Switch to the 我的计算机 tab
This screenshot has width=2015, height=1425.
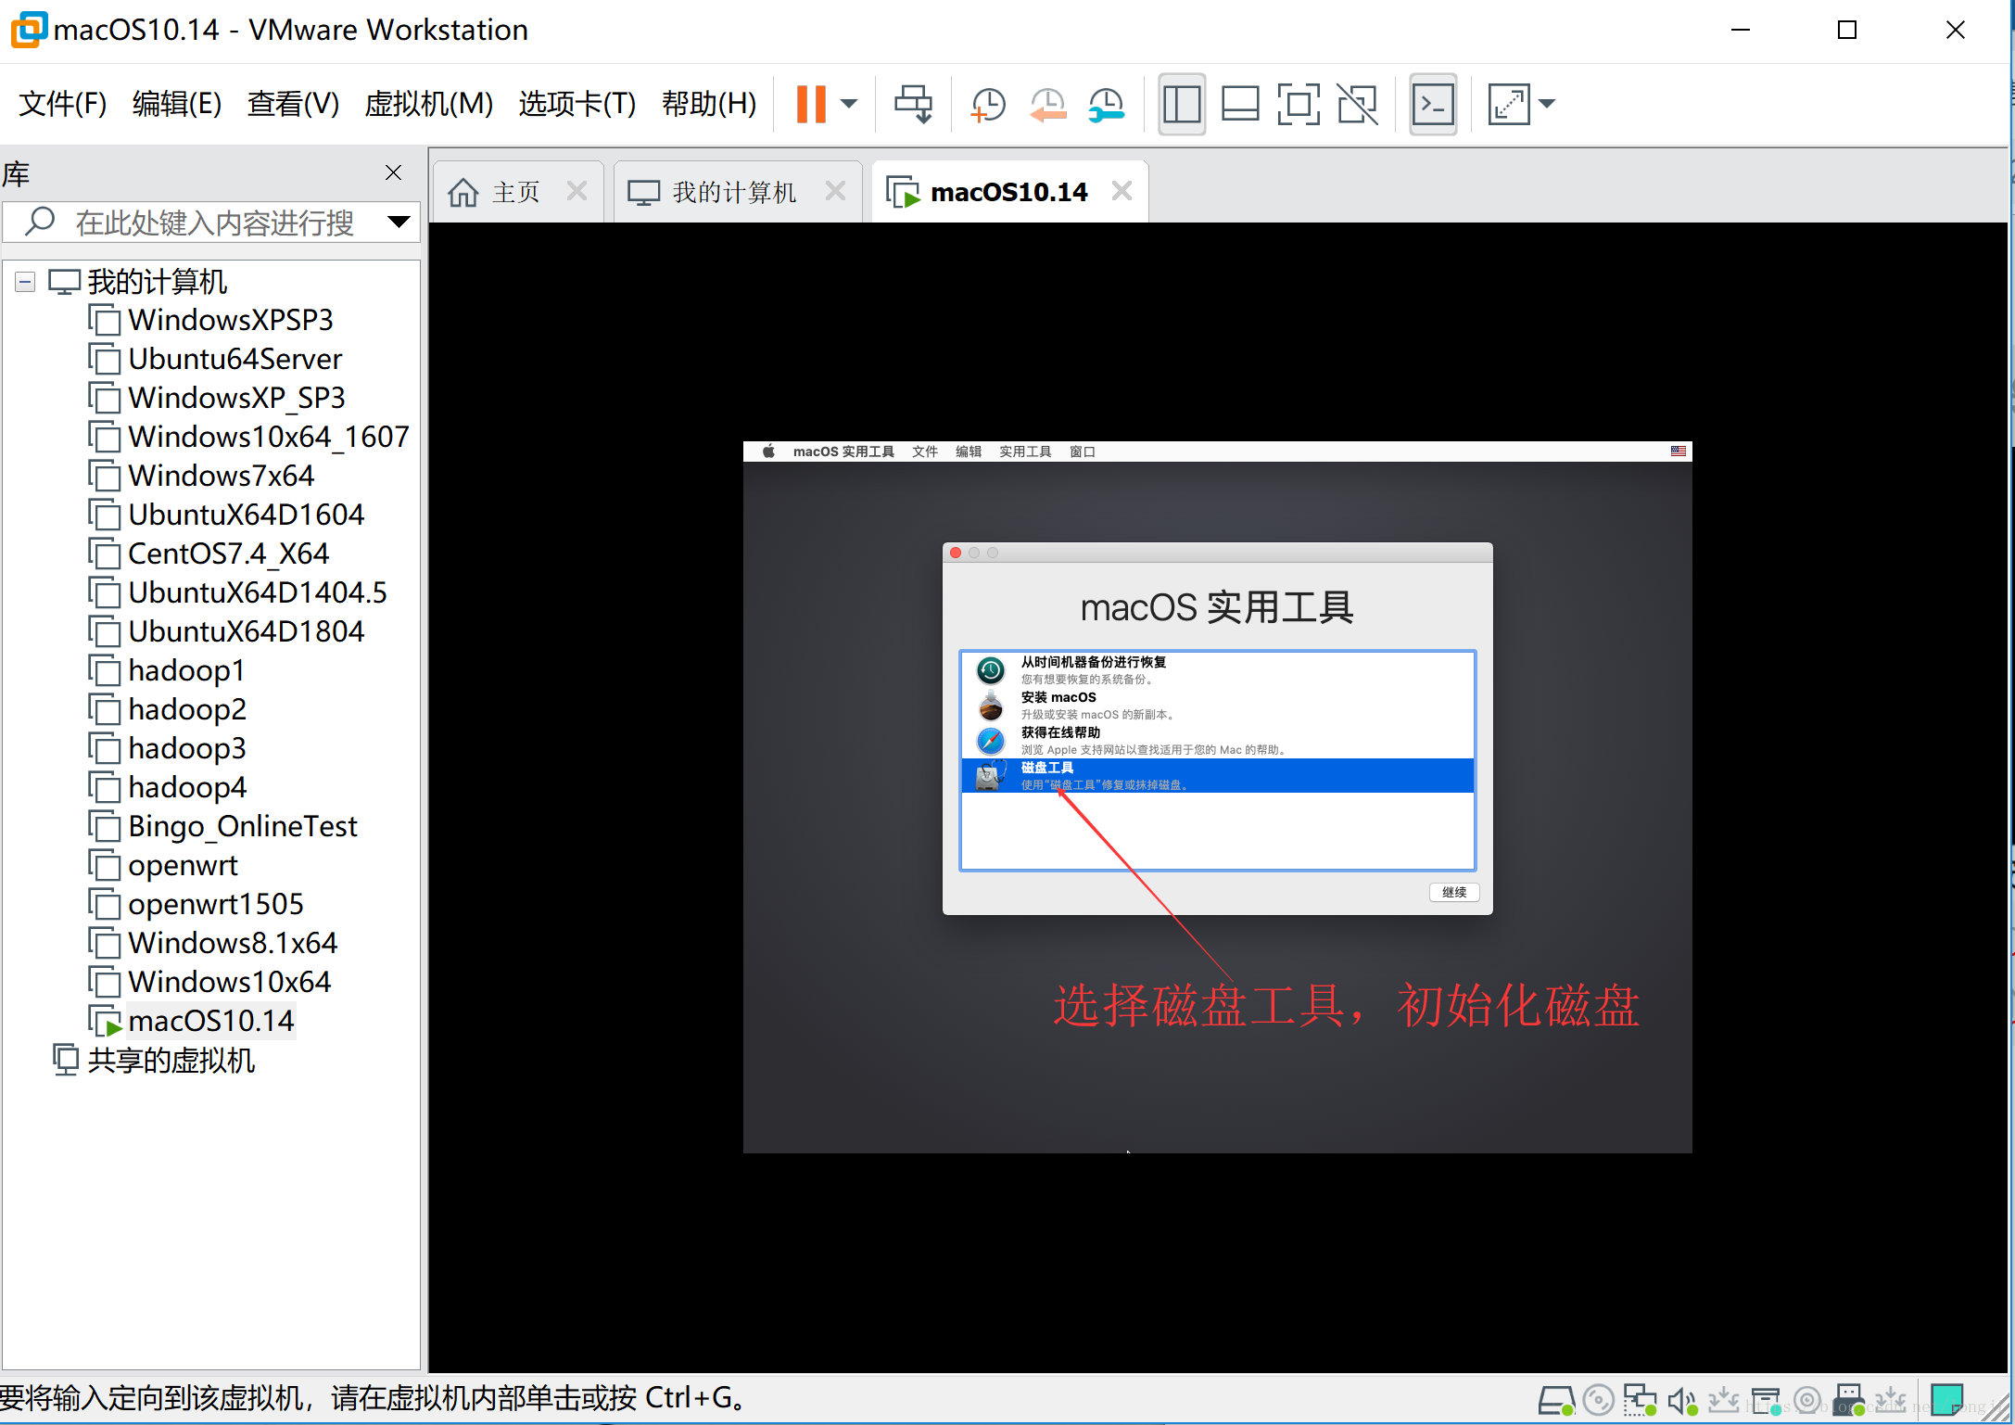(x=733, y=192)
